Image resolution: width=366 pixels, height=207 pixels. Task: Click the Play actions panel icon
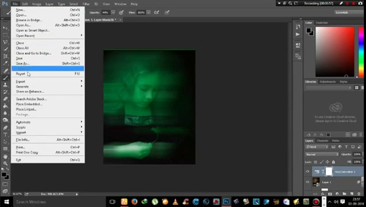pos(298,34)
